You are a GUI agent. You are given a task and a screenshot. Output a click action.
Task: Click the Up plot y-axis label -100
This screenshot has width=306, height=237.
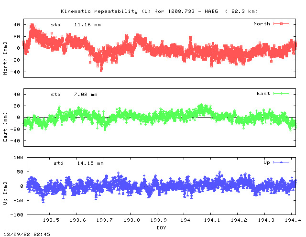click(17, 215)
